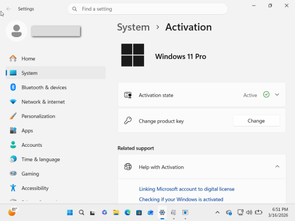The width and height of the screenshot is (295, 221).
Task: Open Network & internet settings
Action: click(55, 102)
